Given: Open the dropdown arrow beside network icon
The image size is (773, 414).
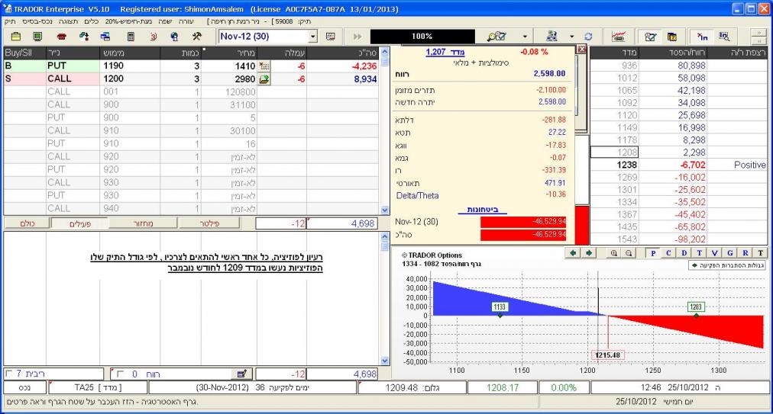Looking at the screenshot, I should pyautogui.click(x=571, y=37).
